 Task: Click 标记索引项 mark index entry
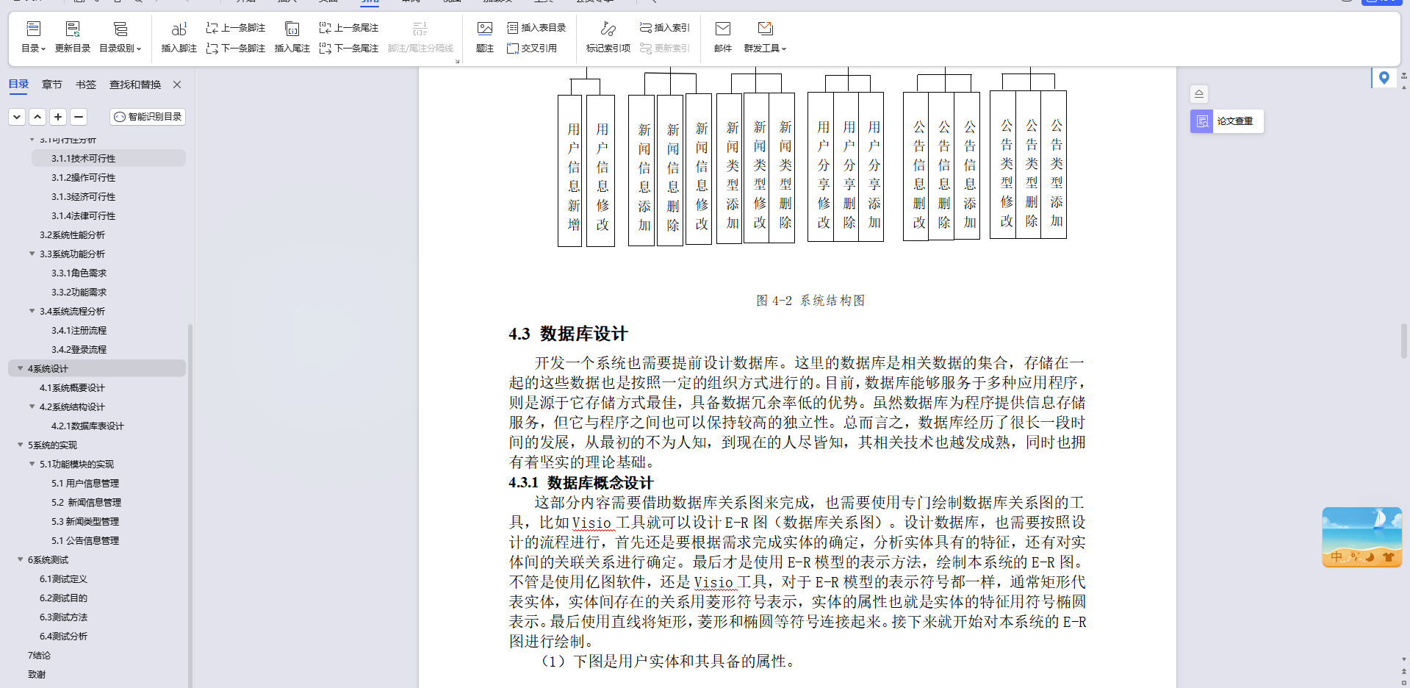click(x=608, y=37)
